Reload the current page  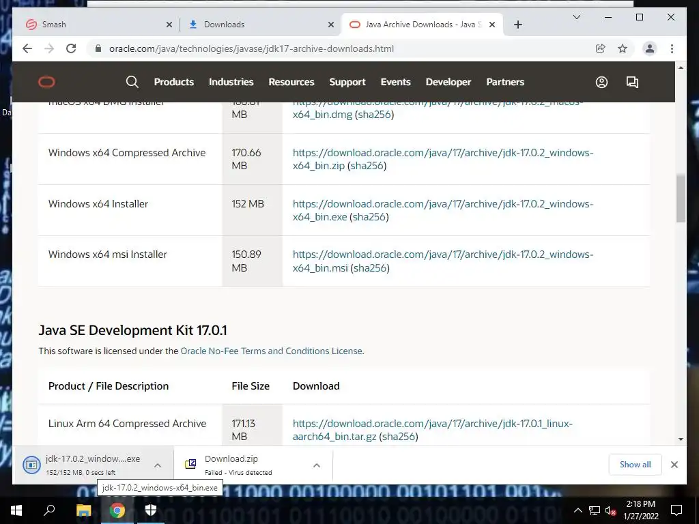click(x=71, y=48)
